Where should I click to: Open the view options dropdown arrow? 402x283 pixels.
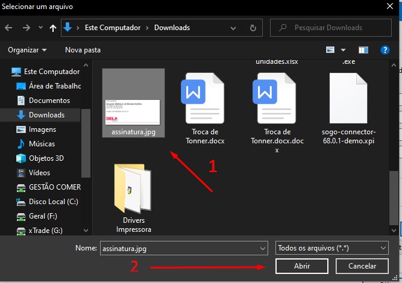pos(344,50)
